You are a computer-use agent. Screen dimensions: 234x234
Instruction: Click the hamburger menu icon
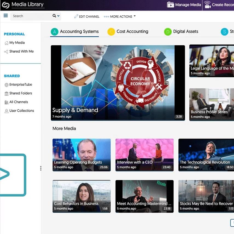pos(5,16)
